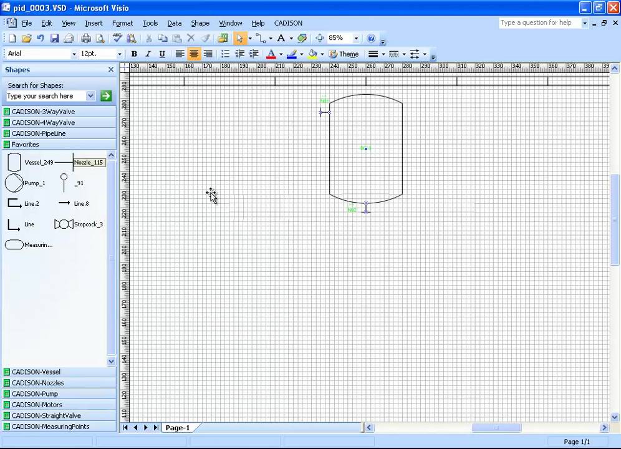The height and width of the screenshot is (449, 621).
Task: Click the Copy icon in toolbar
Action: 163,39
